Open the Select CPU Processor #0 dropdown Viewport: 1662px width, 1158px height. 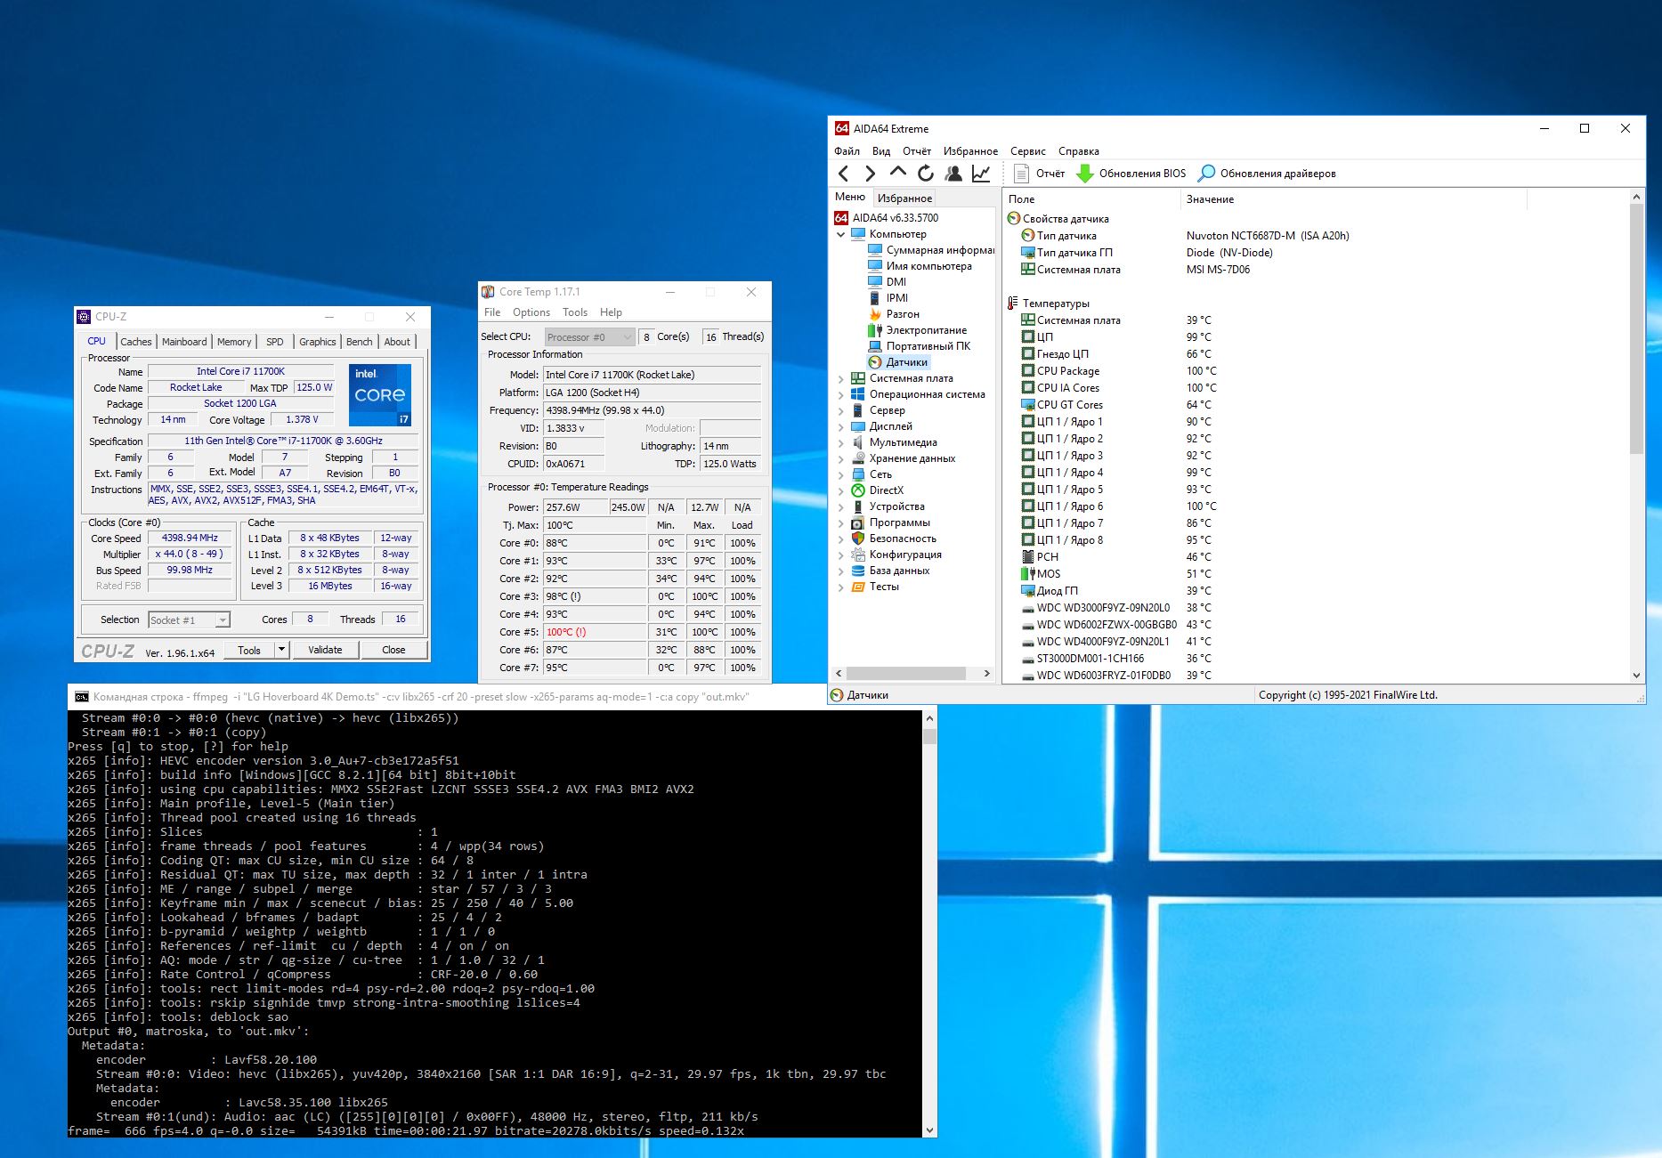pos(588,337)
